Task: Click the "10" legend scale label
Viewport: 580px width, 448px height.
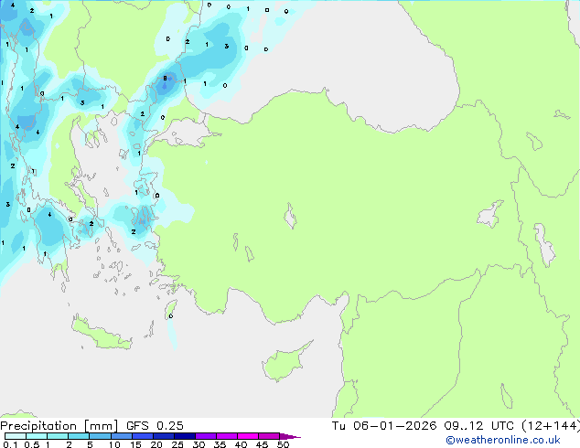Action: coord(114,444)
